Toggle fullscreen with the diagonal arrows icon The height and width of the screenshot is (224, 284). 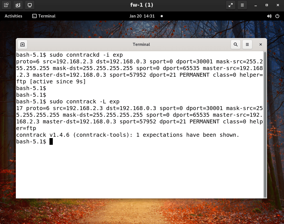pos(230,5)
